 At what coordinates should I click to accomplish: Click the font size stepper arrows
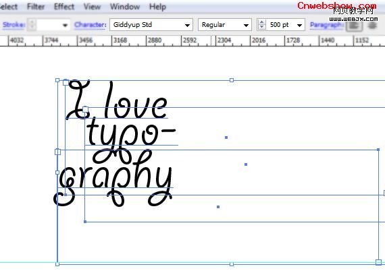pyautogui.click(x=262, y=25)
